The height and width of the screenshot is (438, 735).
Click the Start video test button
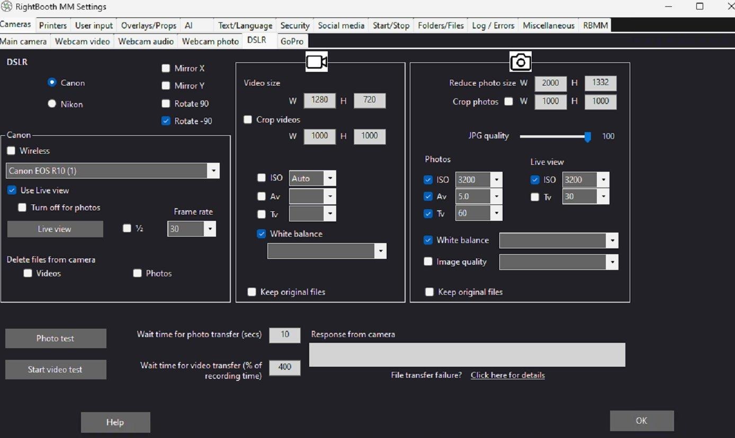[56, 369]
